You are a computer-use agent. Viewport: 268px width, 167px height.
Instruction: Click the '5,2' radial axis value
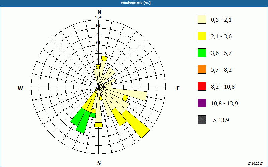98,51
